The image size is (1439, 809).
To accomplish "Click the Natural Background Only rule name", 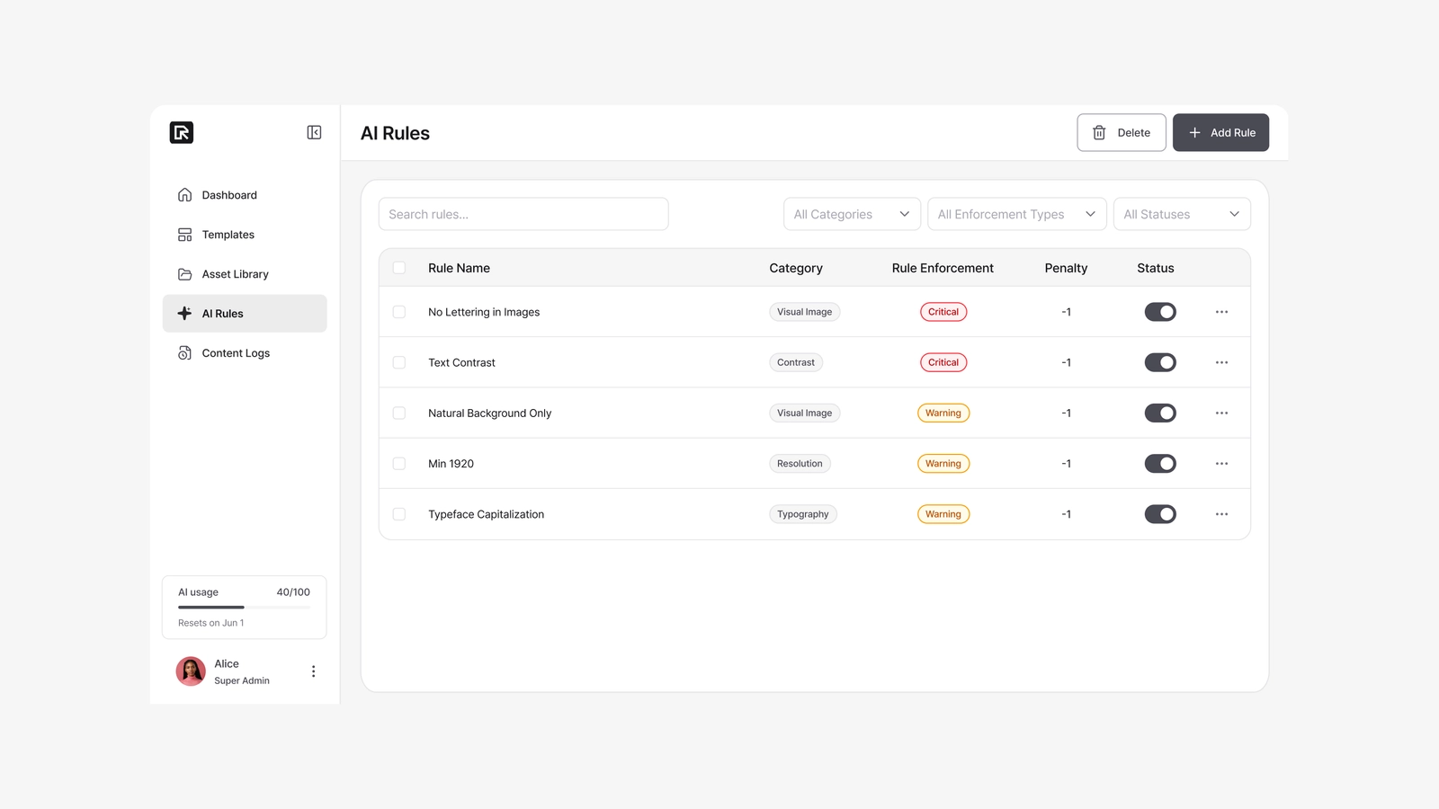I will coord(489,413).
